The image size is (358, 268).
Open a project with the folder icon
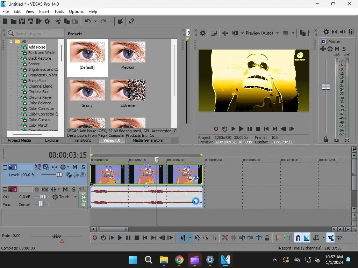pos(14,21)
